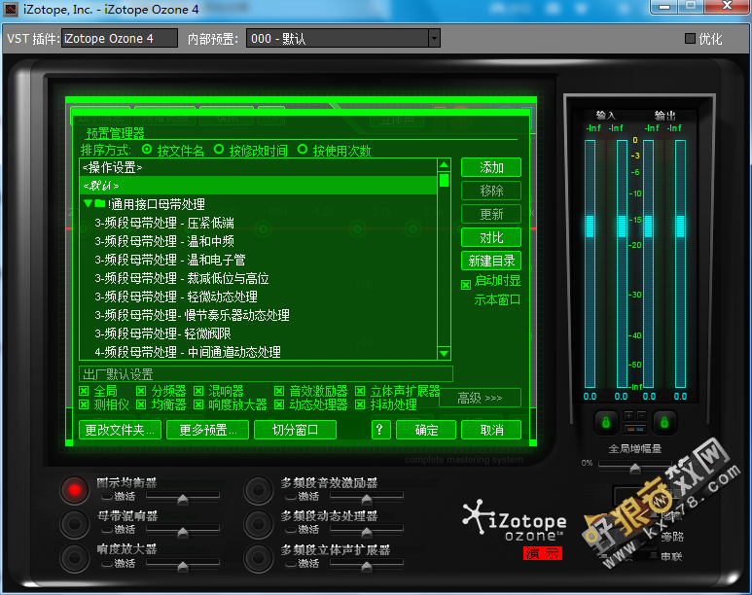The height and width of the screenshot is (595, 752).
Task: Toggle the input gain link lock icon
Action: click(x=606, y=422)
